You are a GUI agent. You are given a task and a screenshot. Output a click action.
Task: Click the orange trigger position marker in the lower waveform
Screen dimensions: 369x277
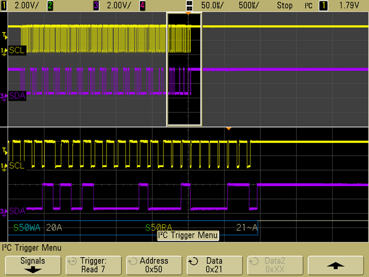(229, 129)
